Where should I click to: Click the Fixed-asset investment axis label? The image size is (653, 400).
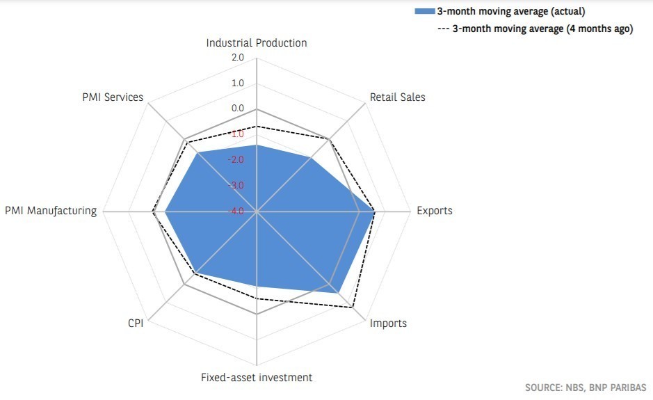tap(257, 378)
